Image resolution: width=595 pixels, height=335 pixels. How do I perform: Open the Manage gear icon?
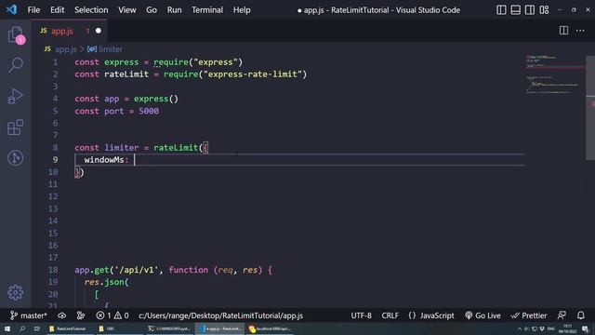pos(16,292)
